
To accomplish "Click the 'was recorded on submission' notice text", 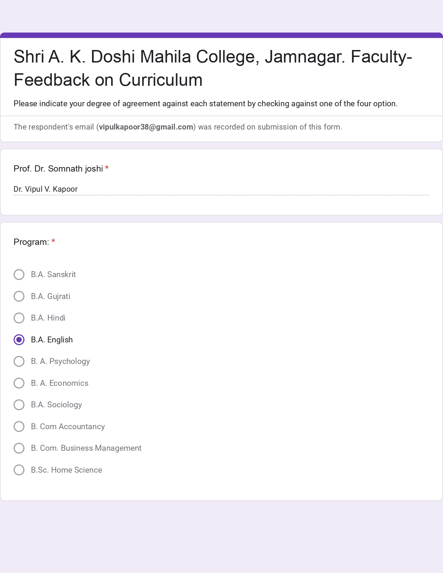I will [270, 127].
